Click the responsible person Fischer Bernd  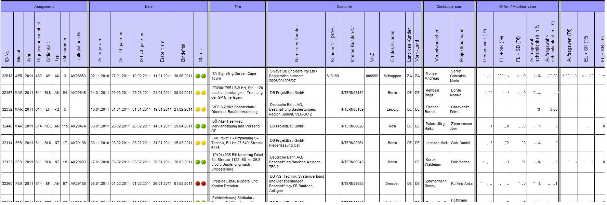(432, 109)
